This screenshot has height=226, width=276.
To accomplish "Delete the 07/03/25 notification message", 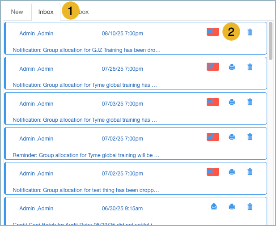I will pos(250,102).
